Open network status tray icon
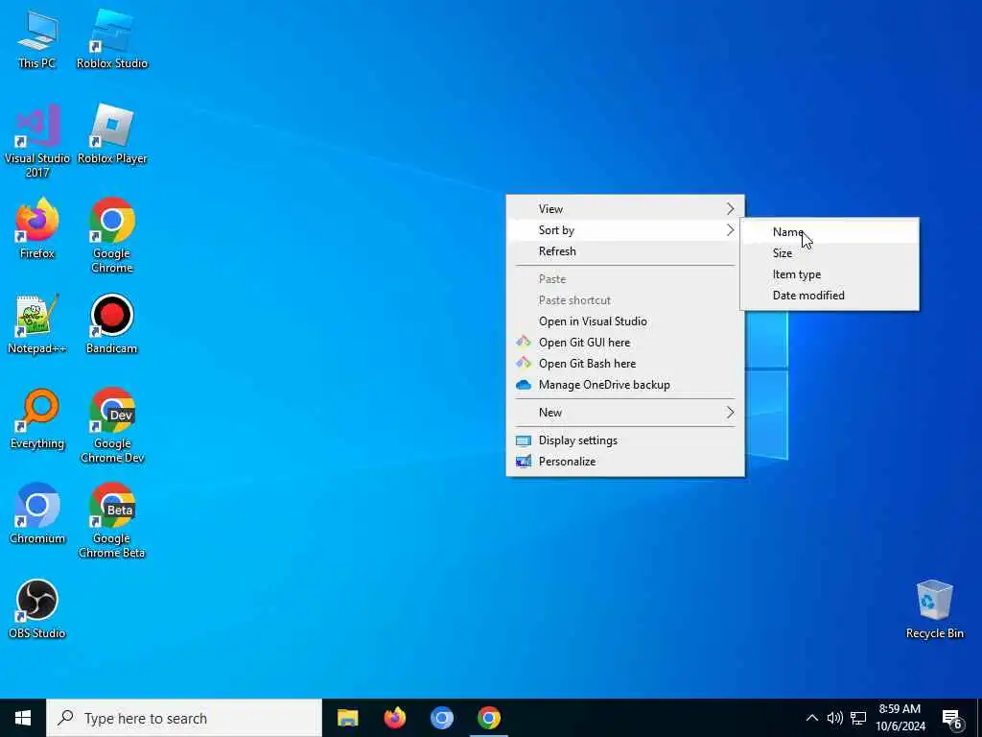The image size is (982, 737). pos(858,718)
